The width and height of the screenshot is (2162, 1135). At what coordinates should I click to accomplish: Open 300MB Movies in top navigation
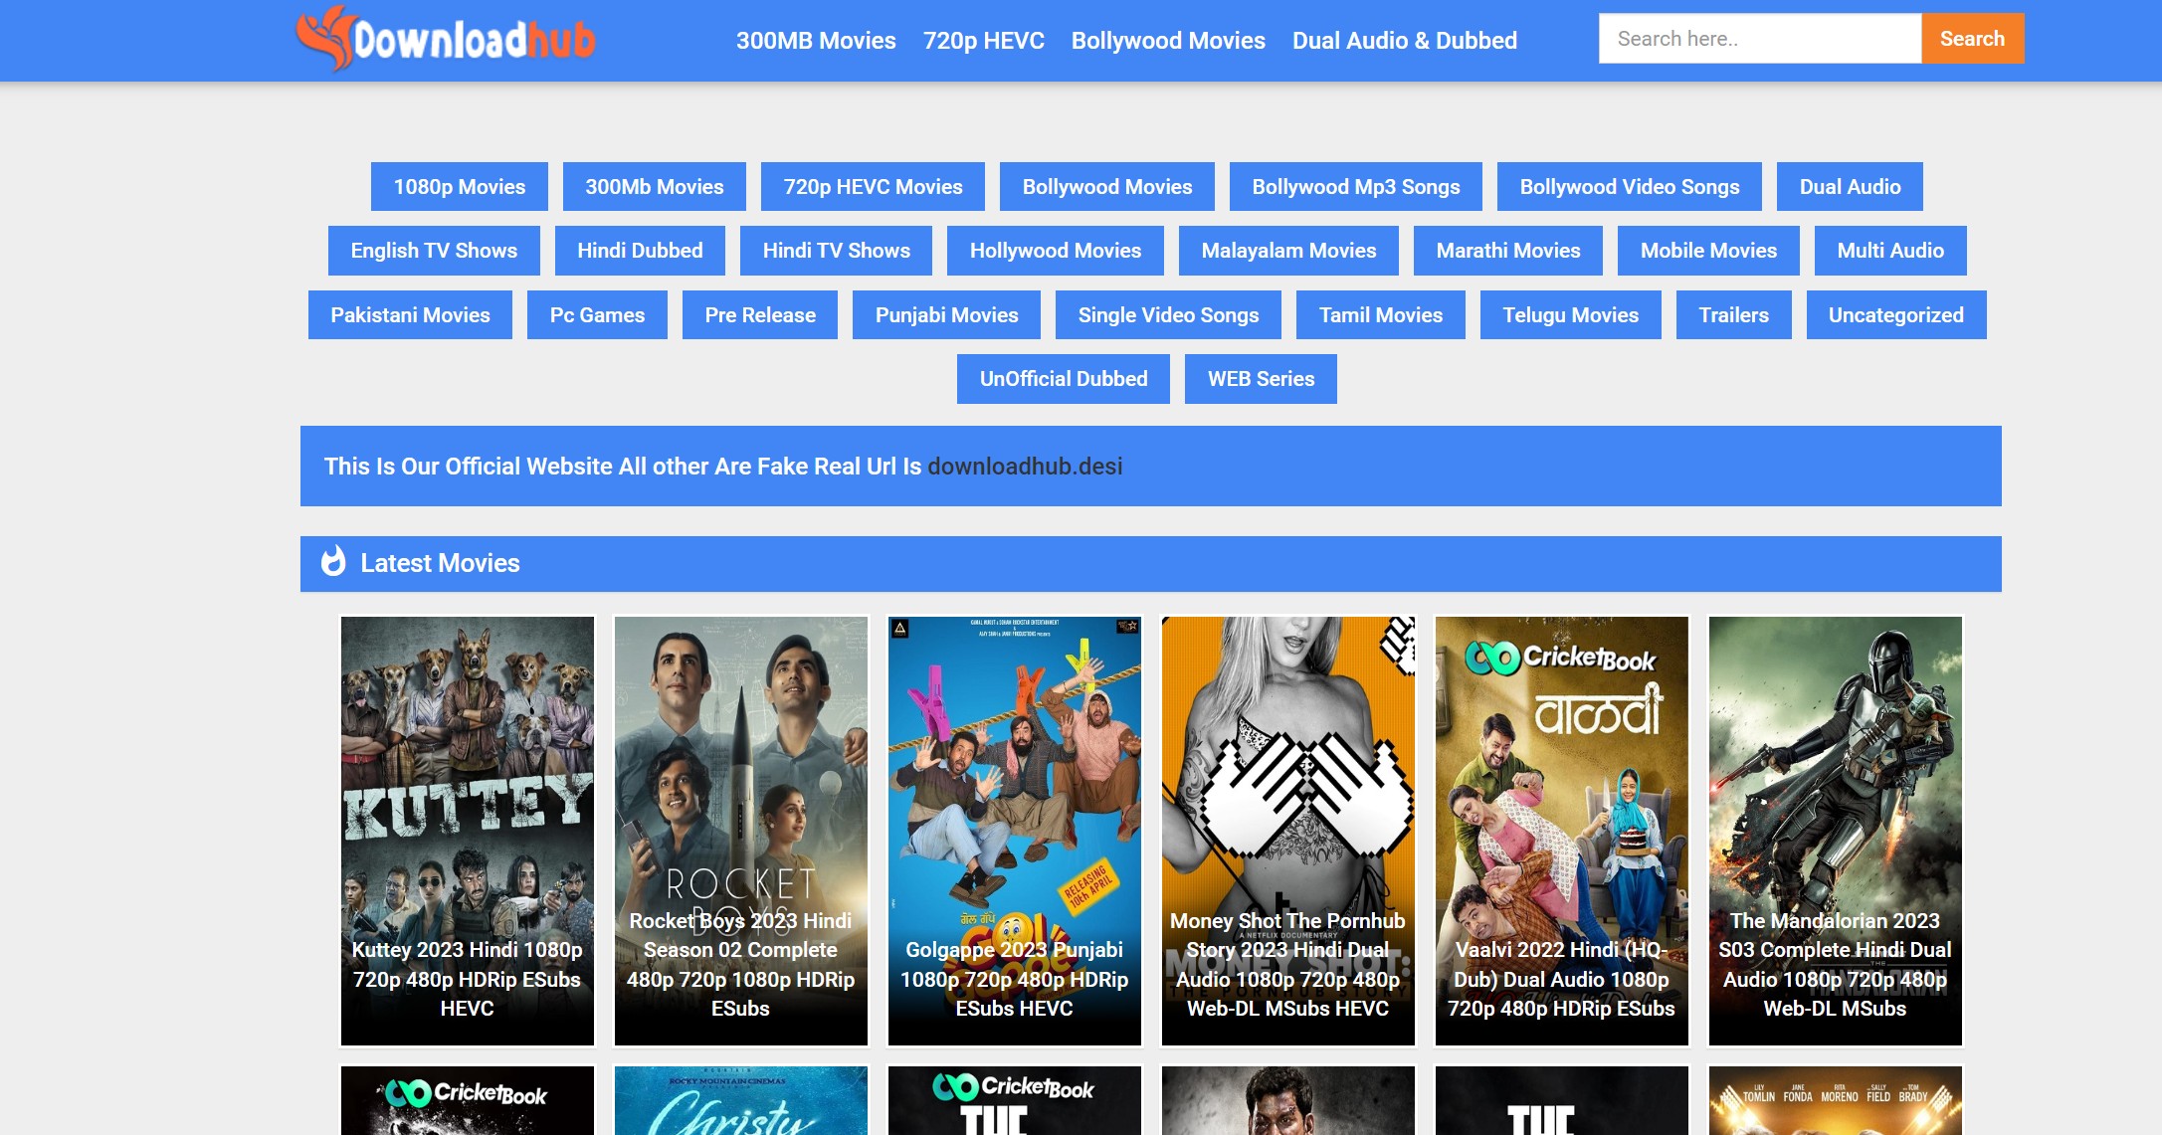[816, 41]
